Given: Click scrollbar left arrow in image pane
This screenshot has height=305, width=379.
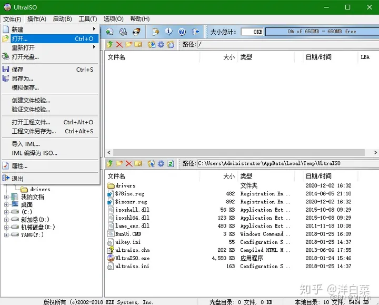Looking at the screenshot, I should [x=109, y=152].
